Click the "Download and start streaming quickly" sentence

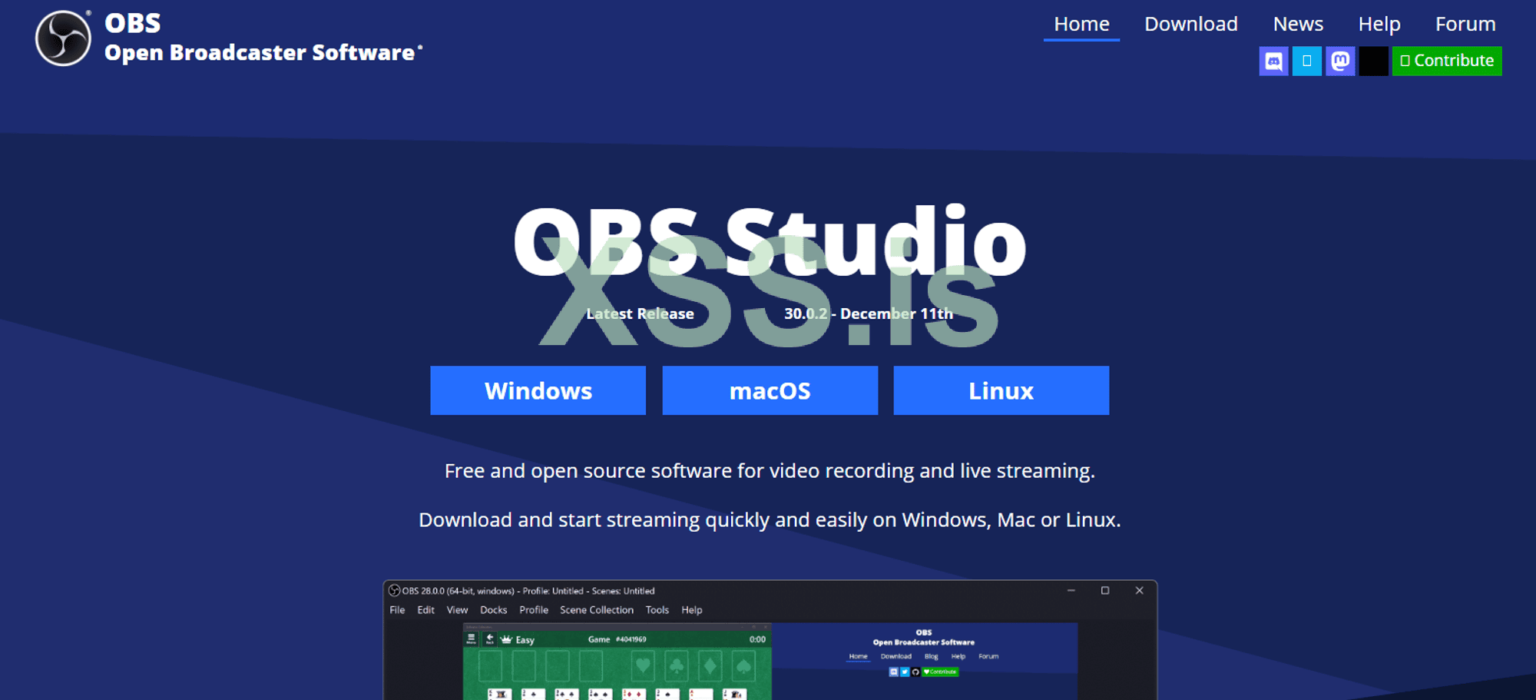coord(770,519)
